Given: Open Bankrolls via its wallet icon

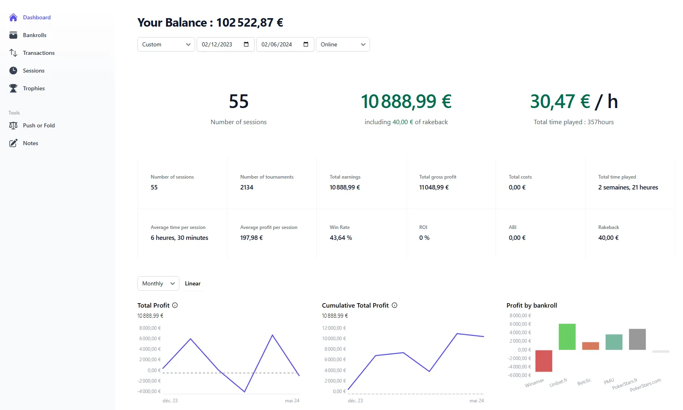Looking at the screenshot, I should [13, 35].
